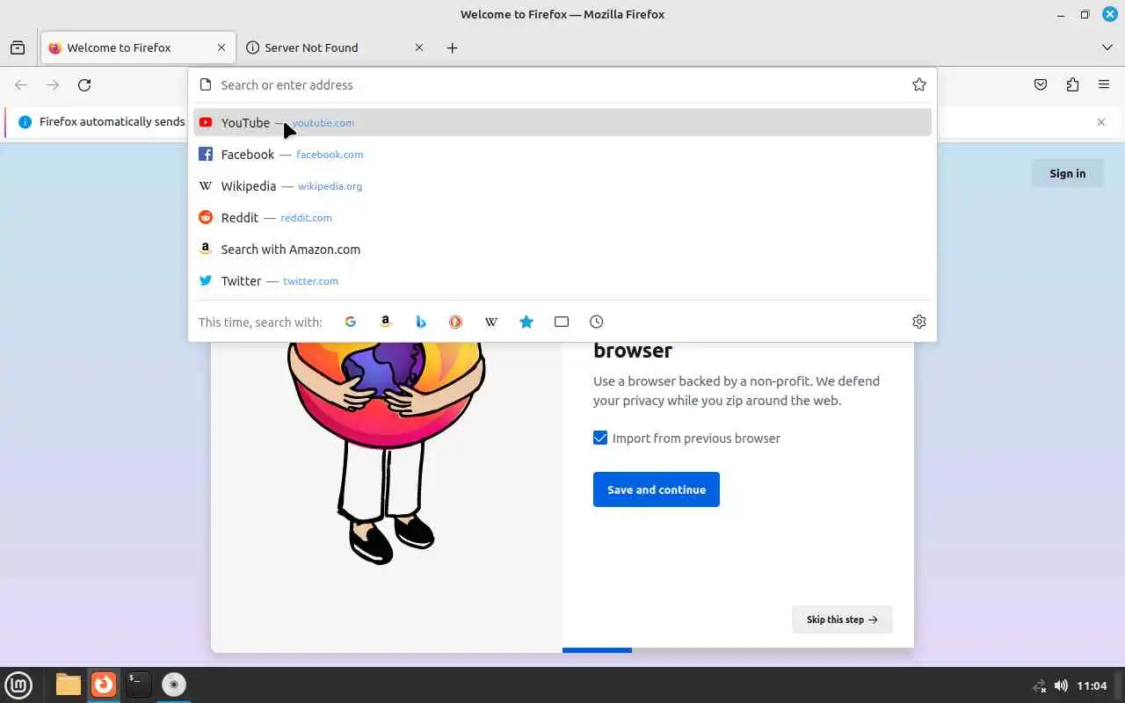The width and height of the screenshot is (1125, 703).
Task: Click the facebook.com URL text
Action: [330, 155]
